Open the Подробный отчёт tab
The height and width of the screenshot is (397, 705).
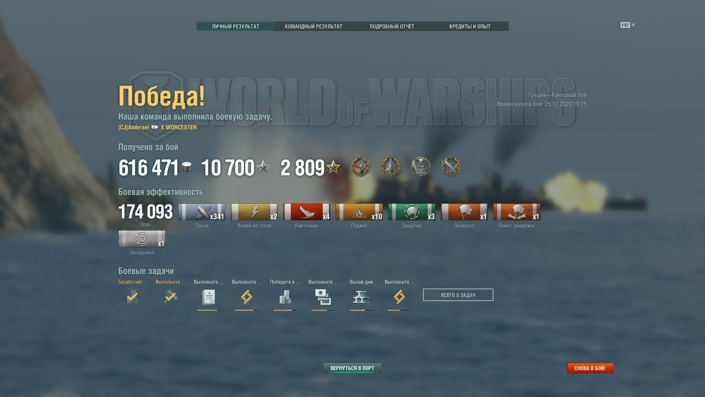(x=392, y=26)
